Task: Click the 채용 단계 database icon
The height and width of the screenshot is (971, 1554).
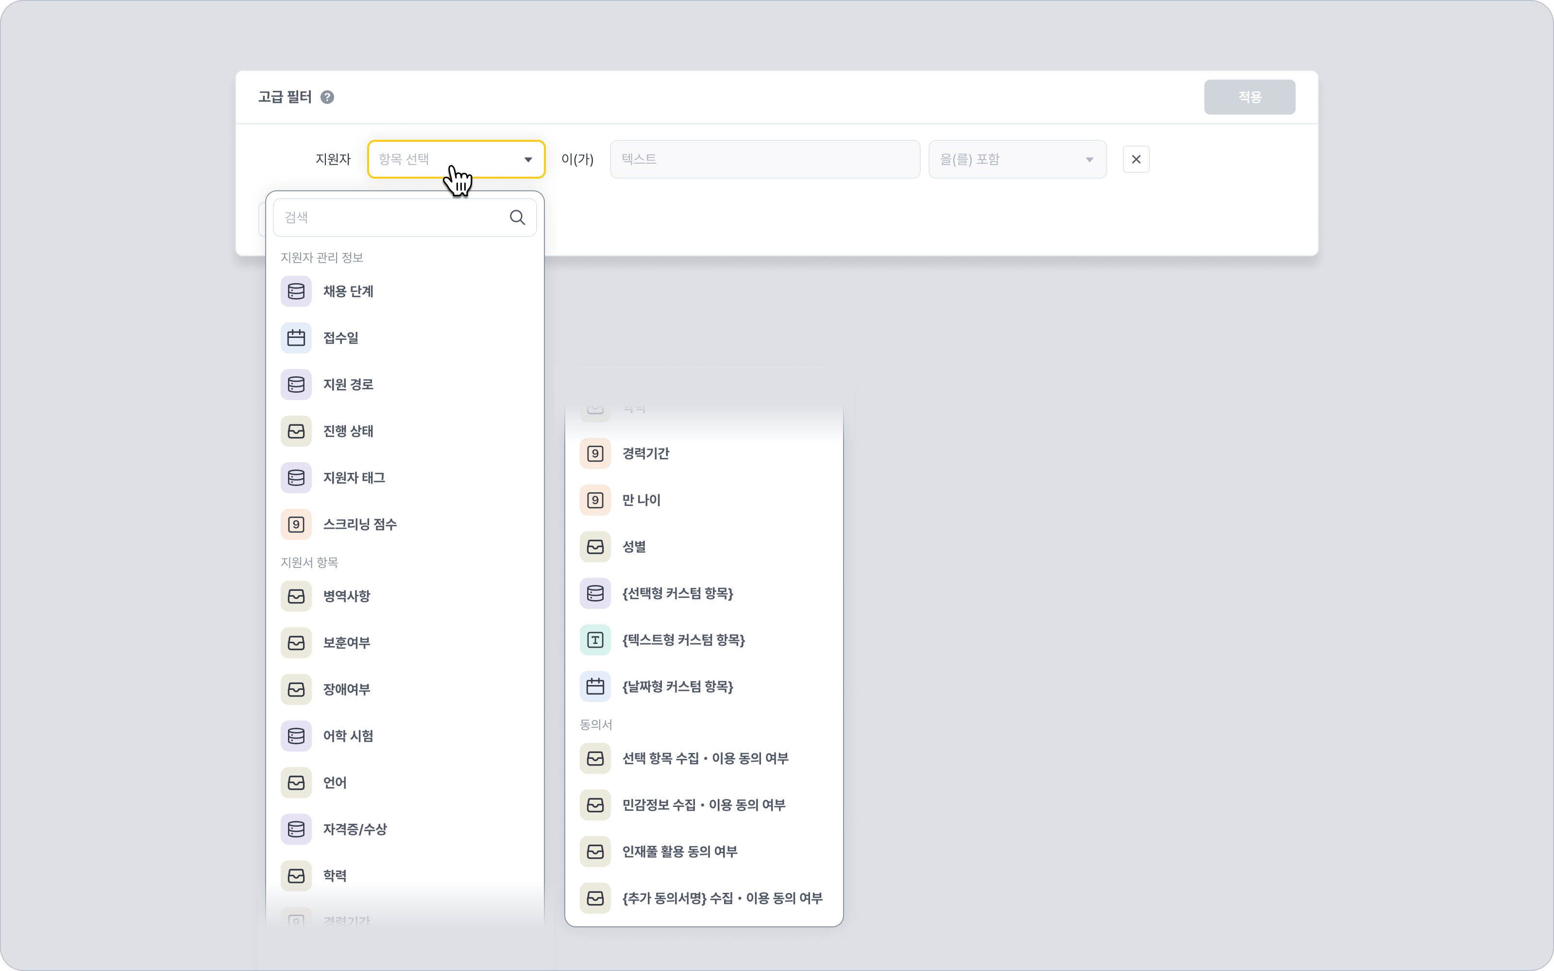Action: [296, 292]
